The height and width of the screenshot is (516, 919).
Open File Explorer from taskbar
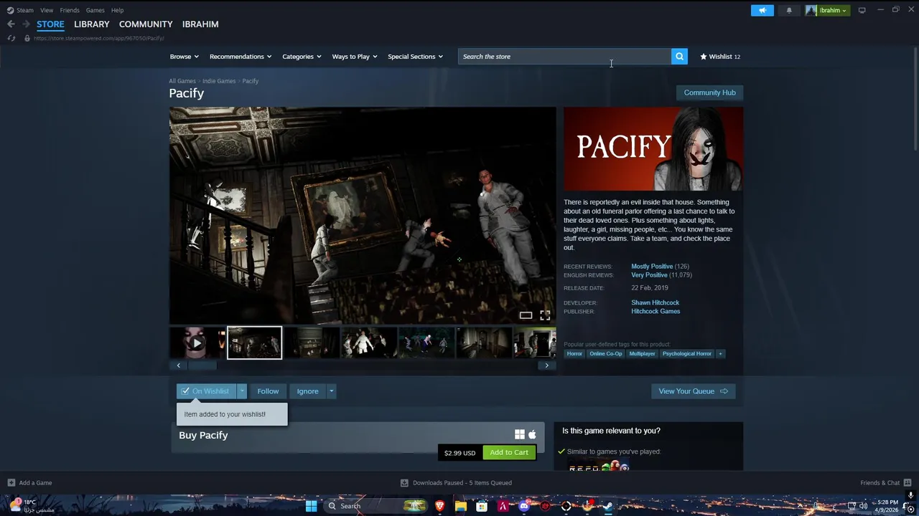point(460,506)
